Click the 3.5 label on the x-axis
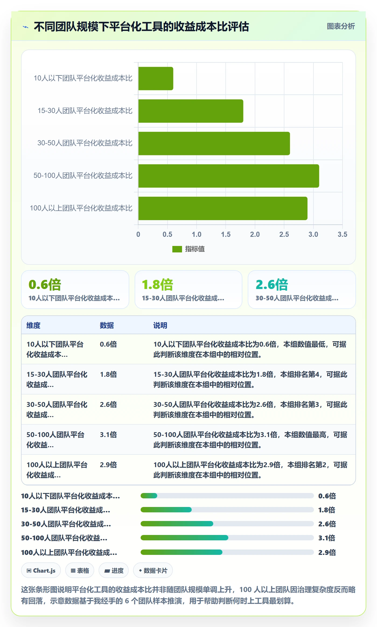The width and height of the screenshot is (377, 627). click(342, 234)
